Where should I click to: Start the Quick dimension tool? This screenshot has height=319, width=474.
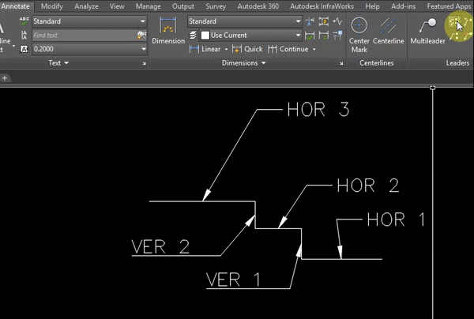[247, 49]
